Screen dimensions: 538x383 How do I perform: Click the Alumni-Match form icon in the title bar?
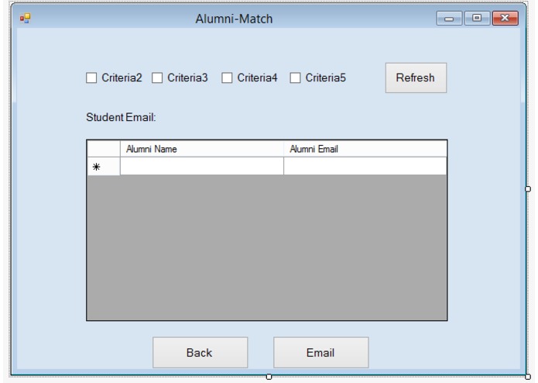pyautogui.click(x=25, y=18)
